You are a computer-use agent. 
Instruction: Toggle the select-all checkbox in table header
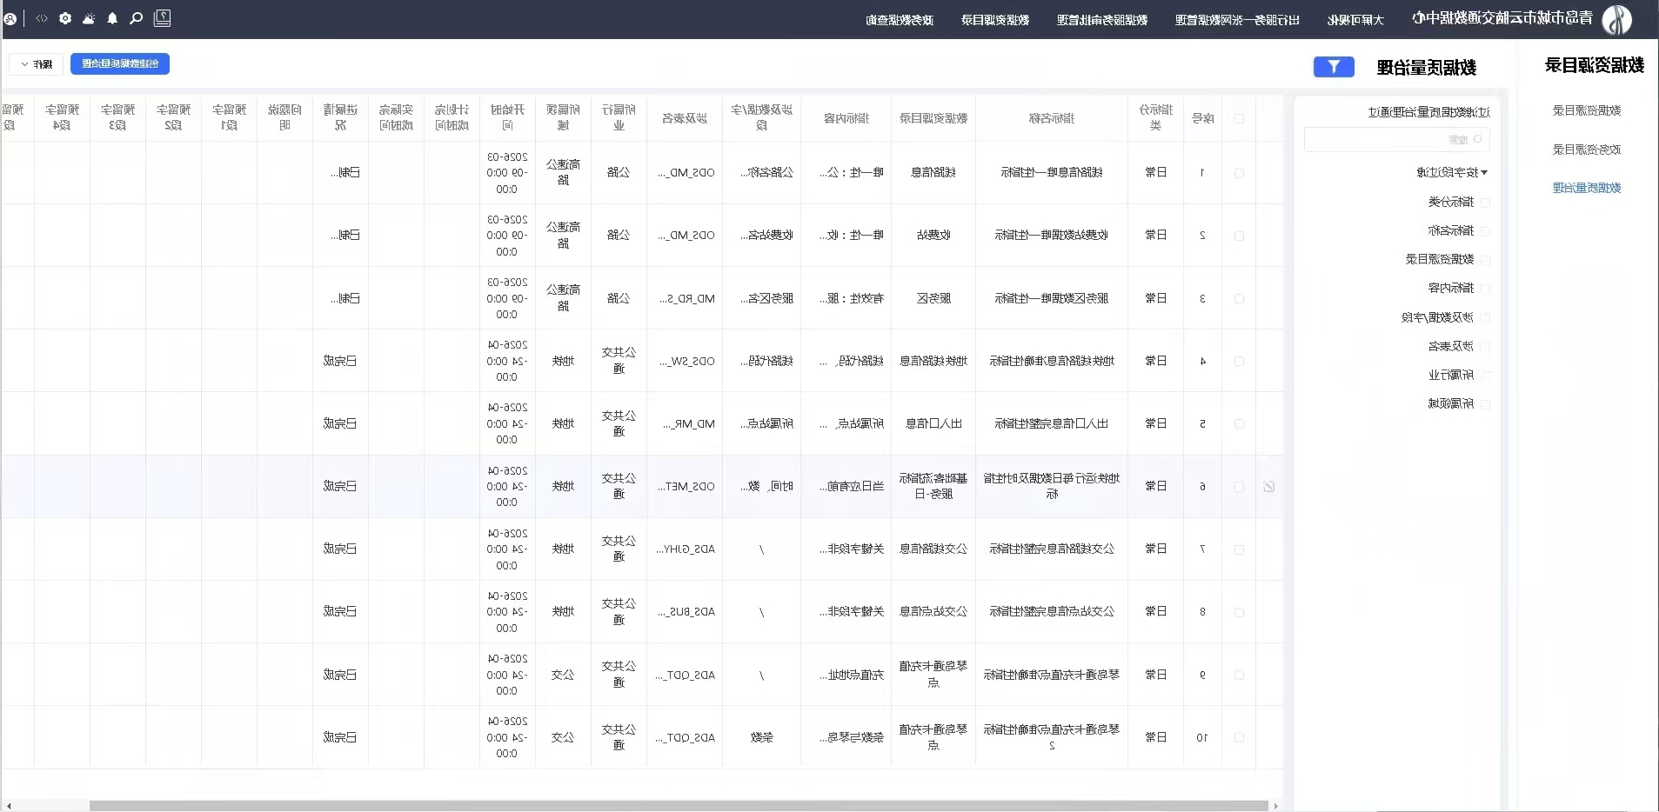1239,119
